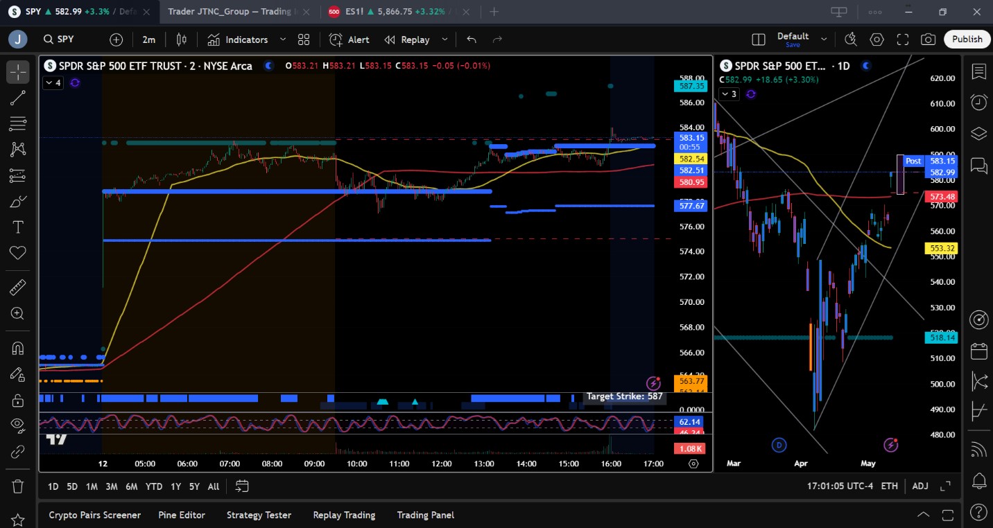Toggle the lock all drawings tool
This screenshot has width=993, height=528.
pos(17,400)
